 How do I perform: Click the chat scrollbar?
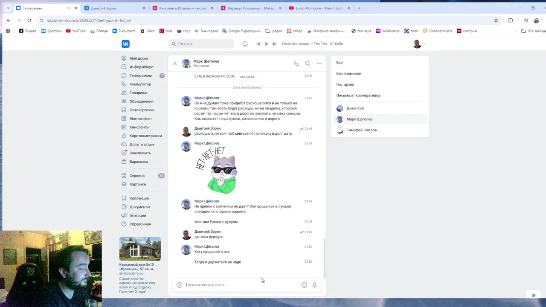(324, 258)
